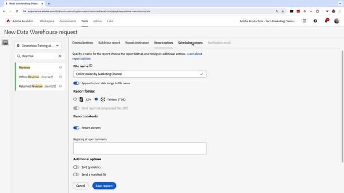Viewport: 344px width, 193px height.
Task: Switch to the Notification email tab
Action: 219,43
